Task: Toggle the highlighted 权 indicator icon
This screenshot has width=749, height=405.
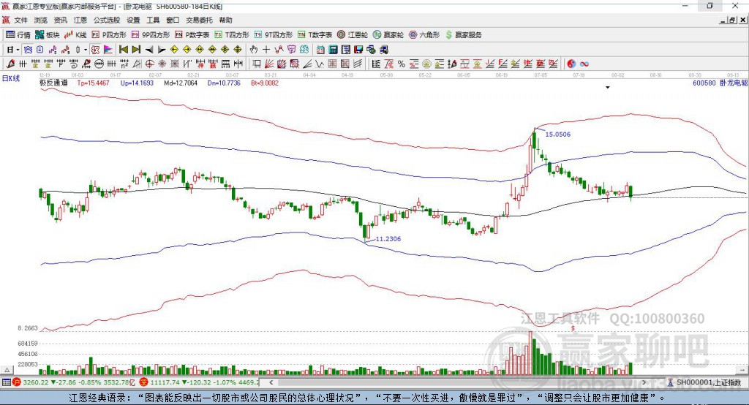Action: tap(95, 50)
